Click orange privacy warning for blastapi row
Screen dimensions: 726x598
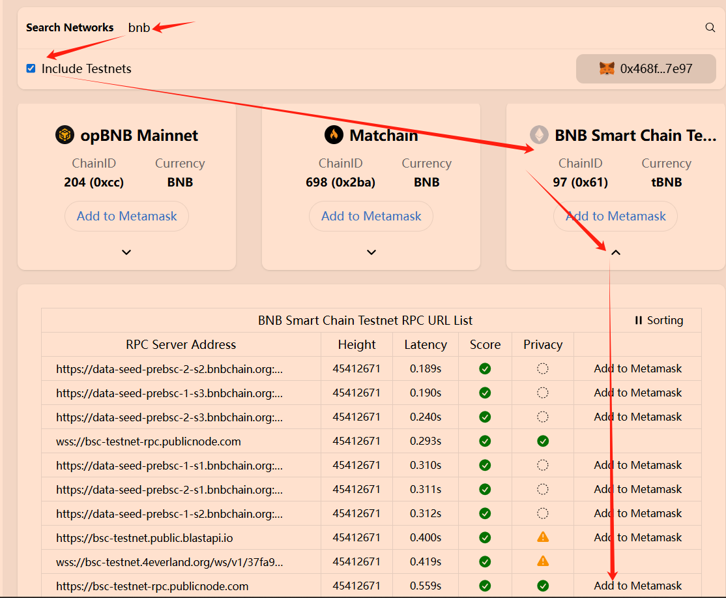click(543, 537)
